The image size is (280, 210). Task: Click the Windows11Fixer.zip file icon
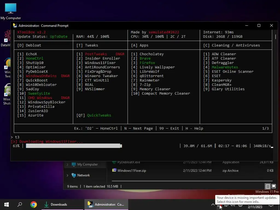click(x=114, y=170)
